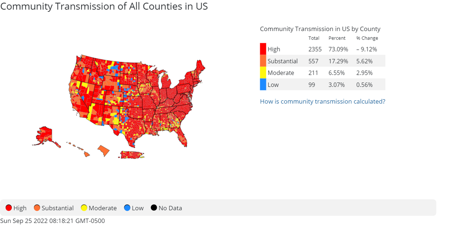Click the orange Substantial swatch in table
Screen dimensions: 457x225
click(263, 61)
